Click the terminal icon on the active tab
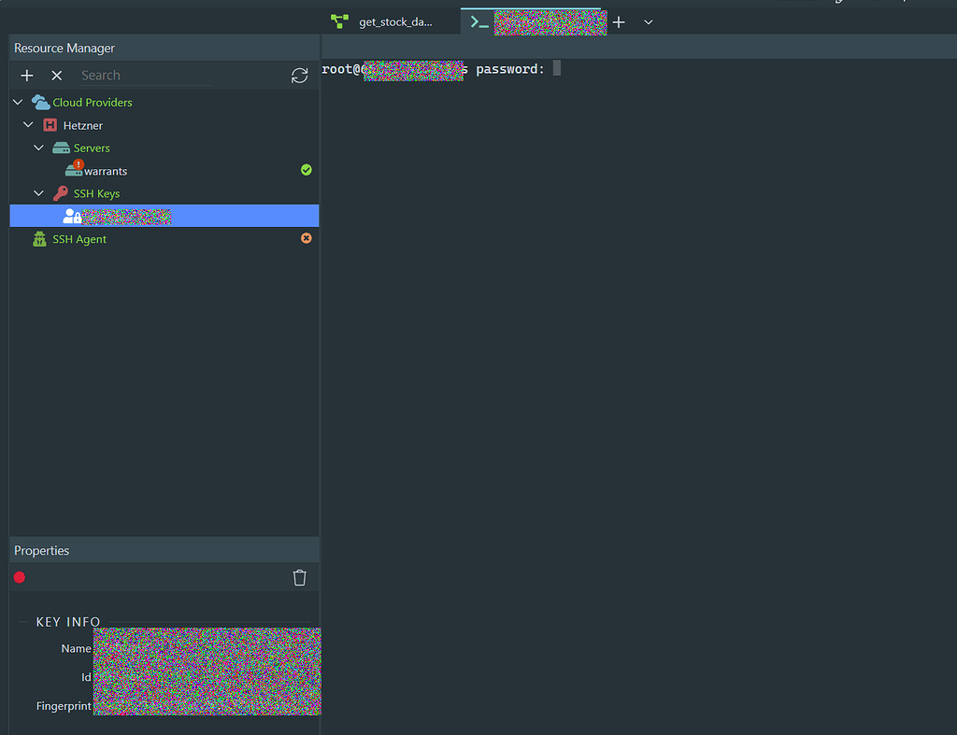Viewport: 957px width, 735px height. pos(478,21)
